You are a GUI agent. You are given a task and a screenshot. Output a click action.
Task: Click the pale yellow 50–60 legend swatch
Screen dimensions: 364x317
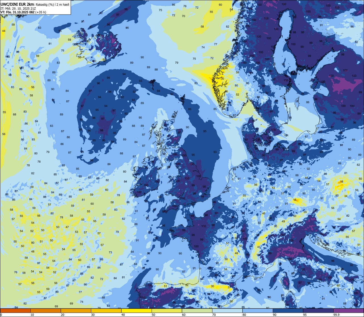(167, 311)
